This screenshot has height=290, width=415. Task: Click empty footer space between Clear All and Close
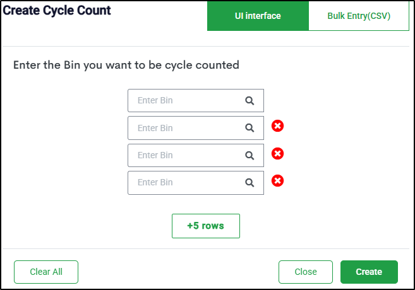coord(178,272)
